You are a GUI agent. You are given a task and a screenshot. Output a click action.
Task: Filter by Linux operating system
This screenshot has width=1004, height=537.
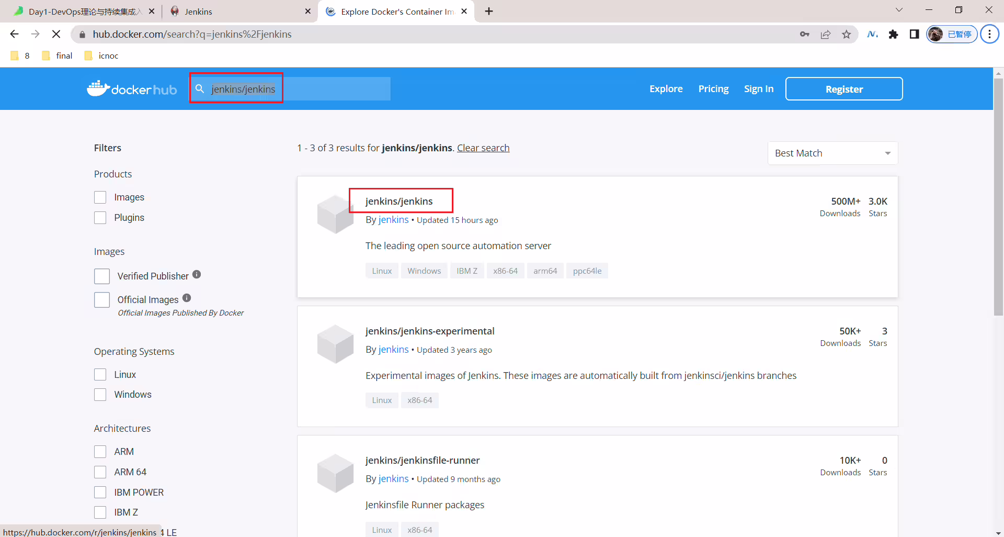100,375
